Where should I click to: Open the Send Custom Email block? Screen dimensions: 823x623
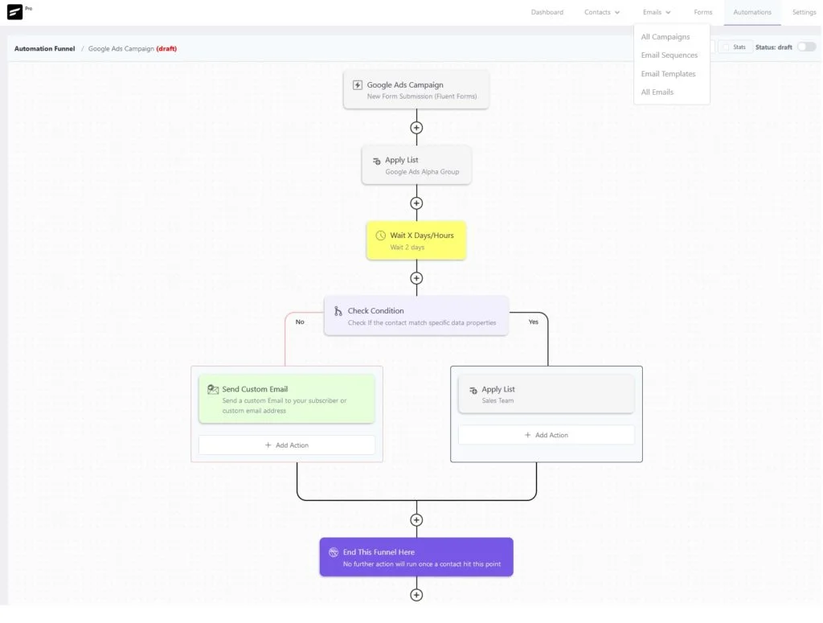click(x=287, y=399)
